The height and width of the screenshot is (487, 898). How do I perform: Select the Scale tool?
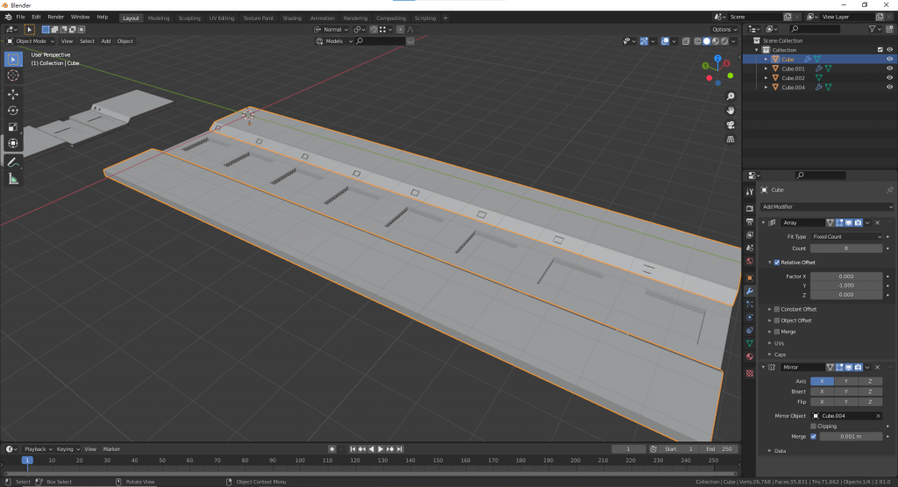tap(13, 127)
